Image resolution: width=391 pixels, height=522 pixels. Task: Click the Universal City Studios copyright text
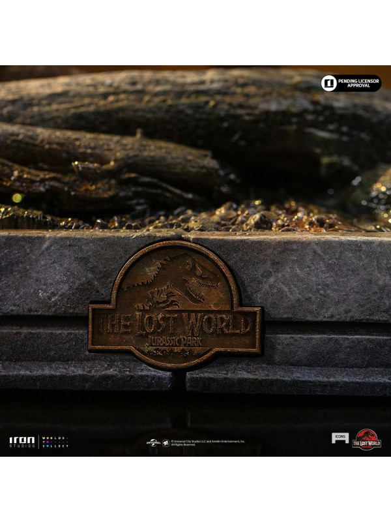pos(208,443)
